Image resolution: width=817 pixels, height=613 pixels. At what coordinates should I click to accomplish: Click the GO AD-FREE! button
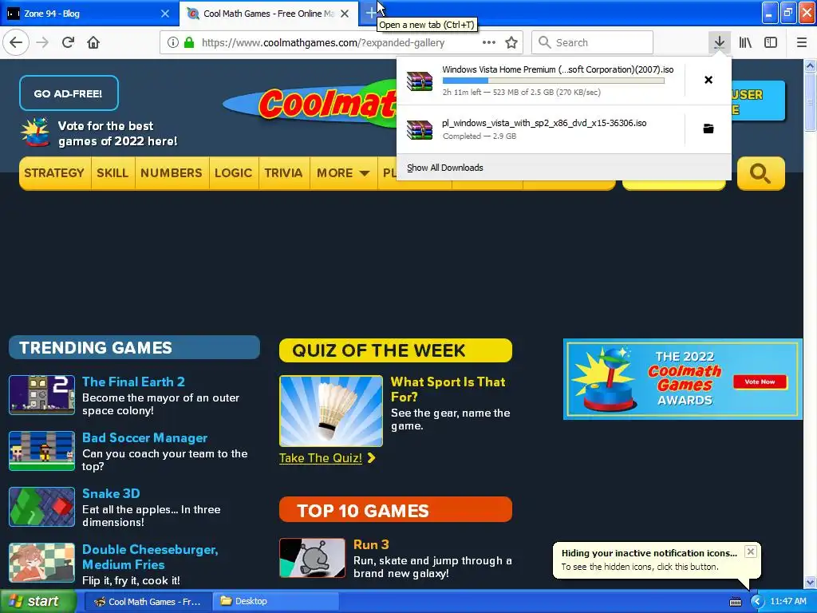(69, 93)
